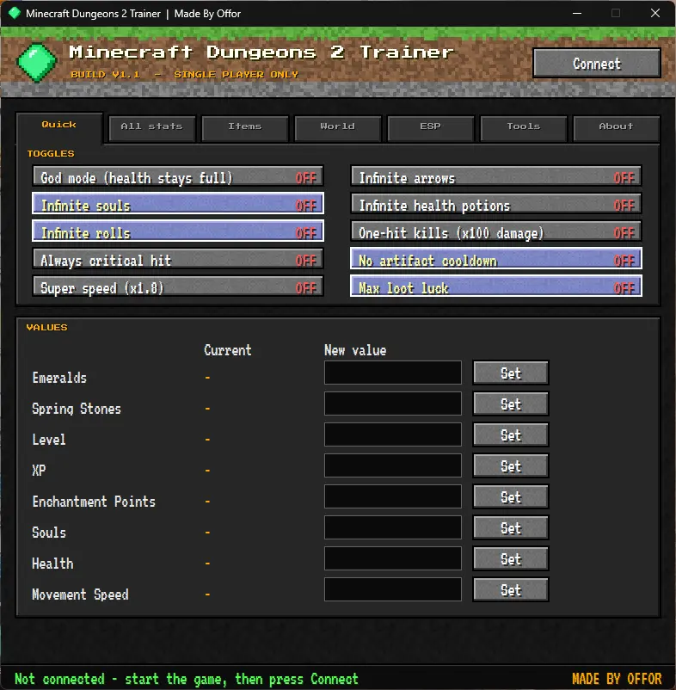Close the trainer window

(655, 13)
